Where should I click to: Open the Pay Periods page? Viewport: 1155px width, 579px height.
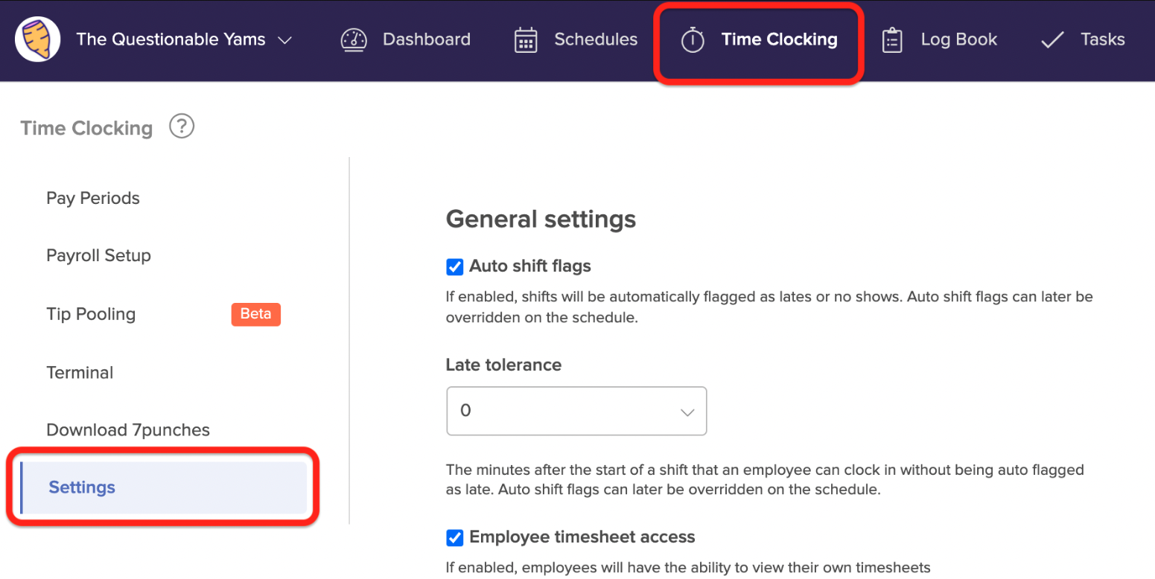point(92,198)
